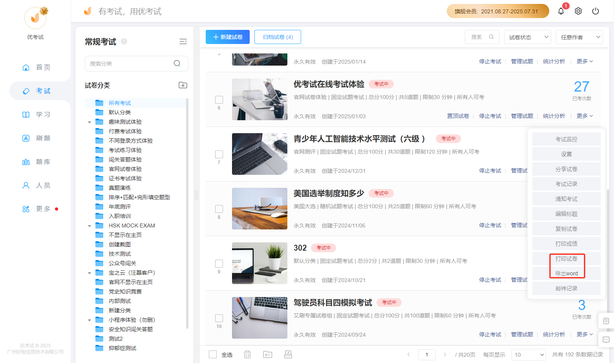Expand the 宝之云（汪磊客户）tree arrow
The height and width of the screenshot is (363, 614).
[90, 273]
